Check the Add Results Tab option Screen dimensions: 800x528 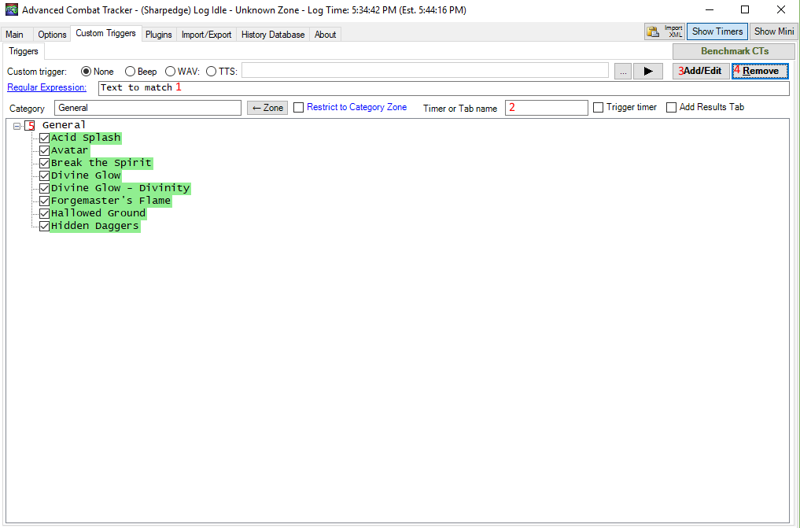[672, 107]
